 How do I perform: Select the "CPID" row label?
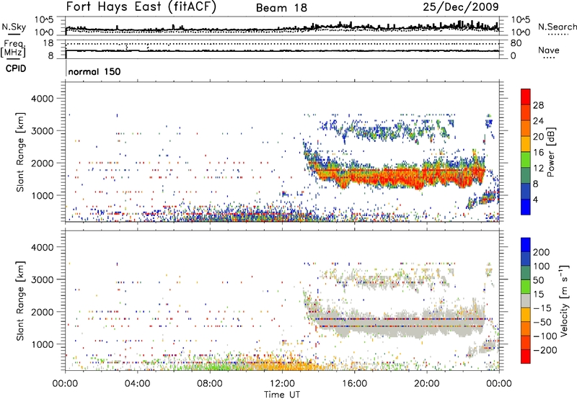click(16, 68)
